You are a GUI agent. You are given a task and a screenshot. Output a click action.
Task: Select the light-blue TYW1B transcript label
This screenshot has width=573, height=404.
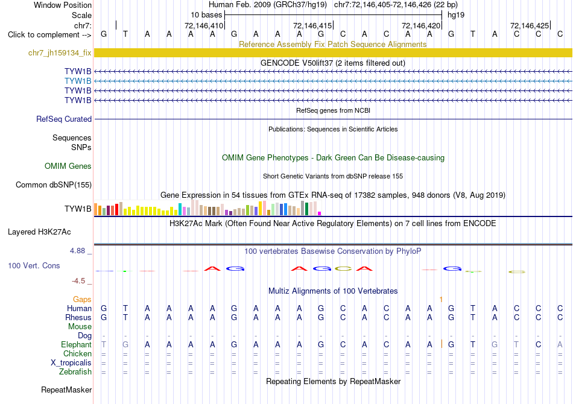(x=78, y=81)
